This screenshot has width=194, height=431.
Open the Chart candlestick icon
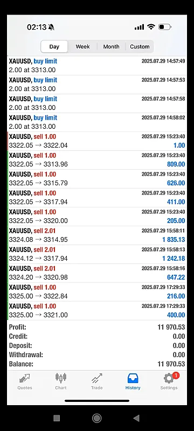point(61,378)
